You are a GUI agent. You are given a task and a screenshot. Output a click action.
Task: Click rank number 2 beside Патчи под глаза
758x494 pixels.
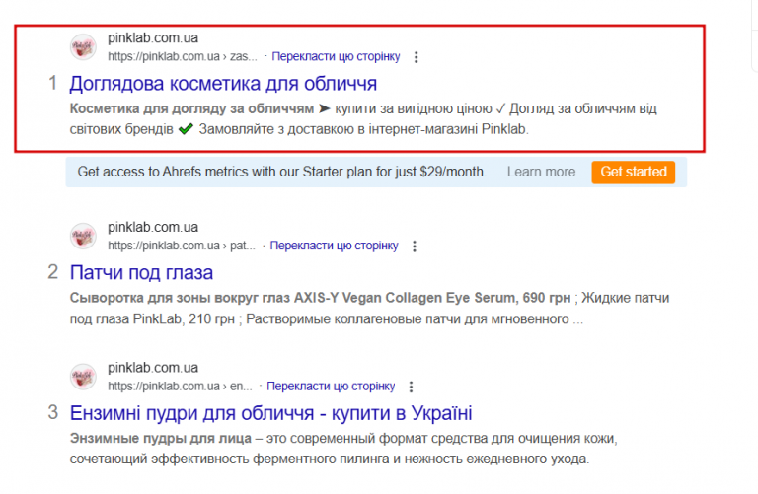click(x=53, y=272)
